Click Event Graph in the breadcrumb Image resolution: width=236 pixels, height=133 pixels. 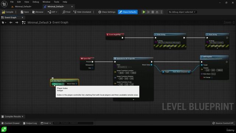[x=60, y=23]
